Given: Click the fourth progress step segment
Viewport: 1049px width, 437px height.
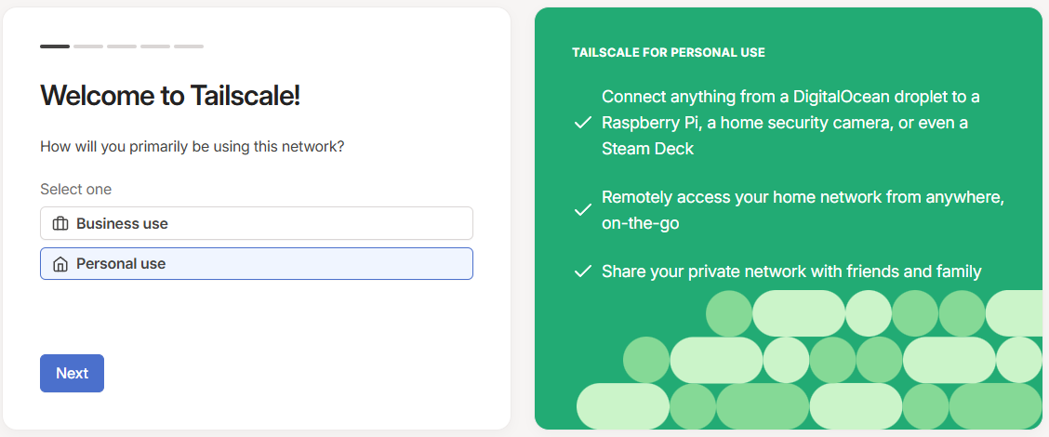Looking at the screenshot, I should pos(155,46).
